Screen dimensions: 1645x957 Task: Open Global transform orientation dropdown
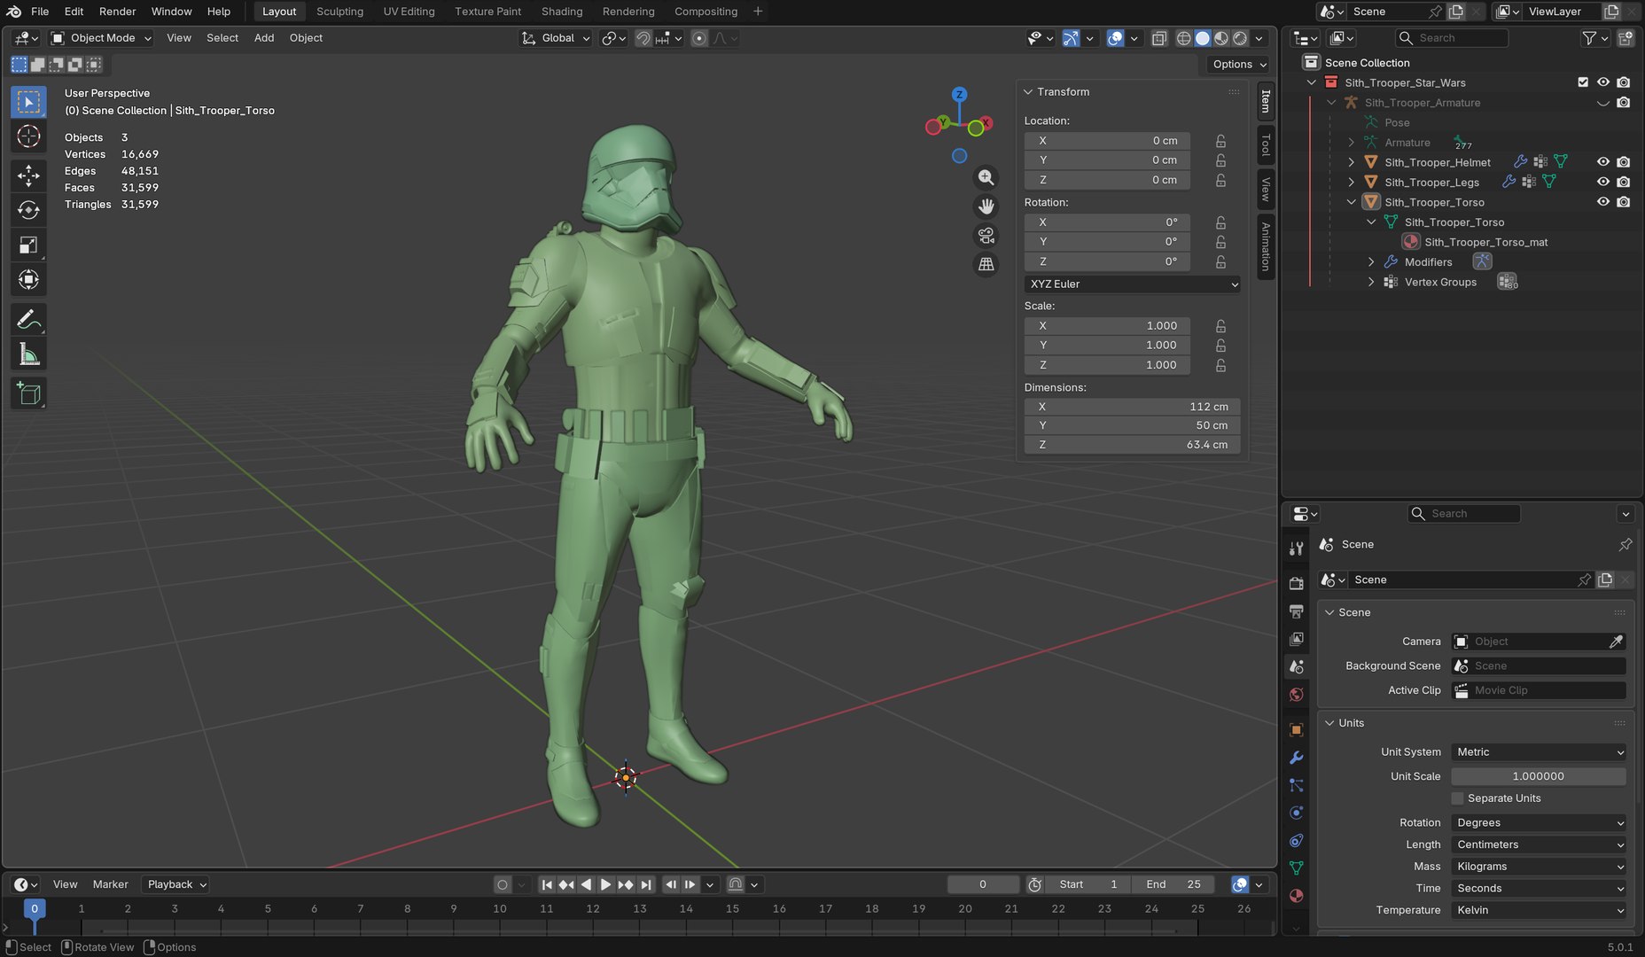coord(556,38)
